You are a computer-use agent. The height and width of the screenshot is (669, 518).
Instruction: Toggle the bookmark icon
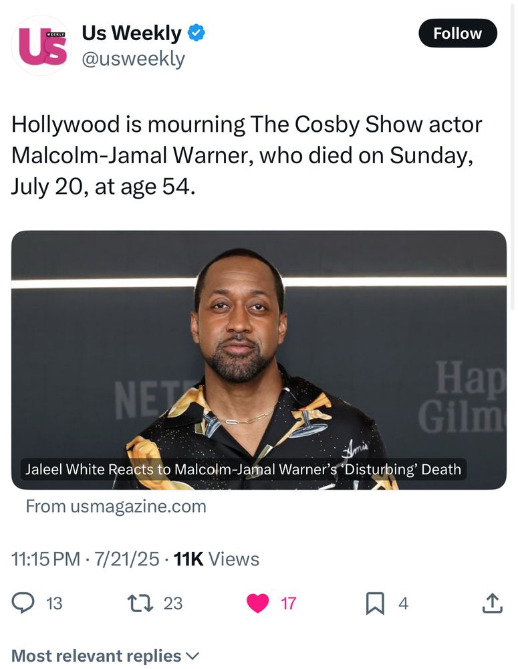tap(375, 603)
